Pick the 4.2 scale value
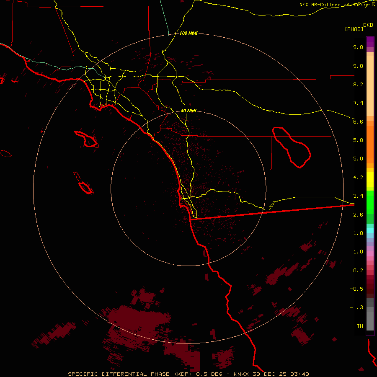377x377 pixels. pos(358,178)
